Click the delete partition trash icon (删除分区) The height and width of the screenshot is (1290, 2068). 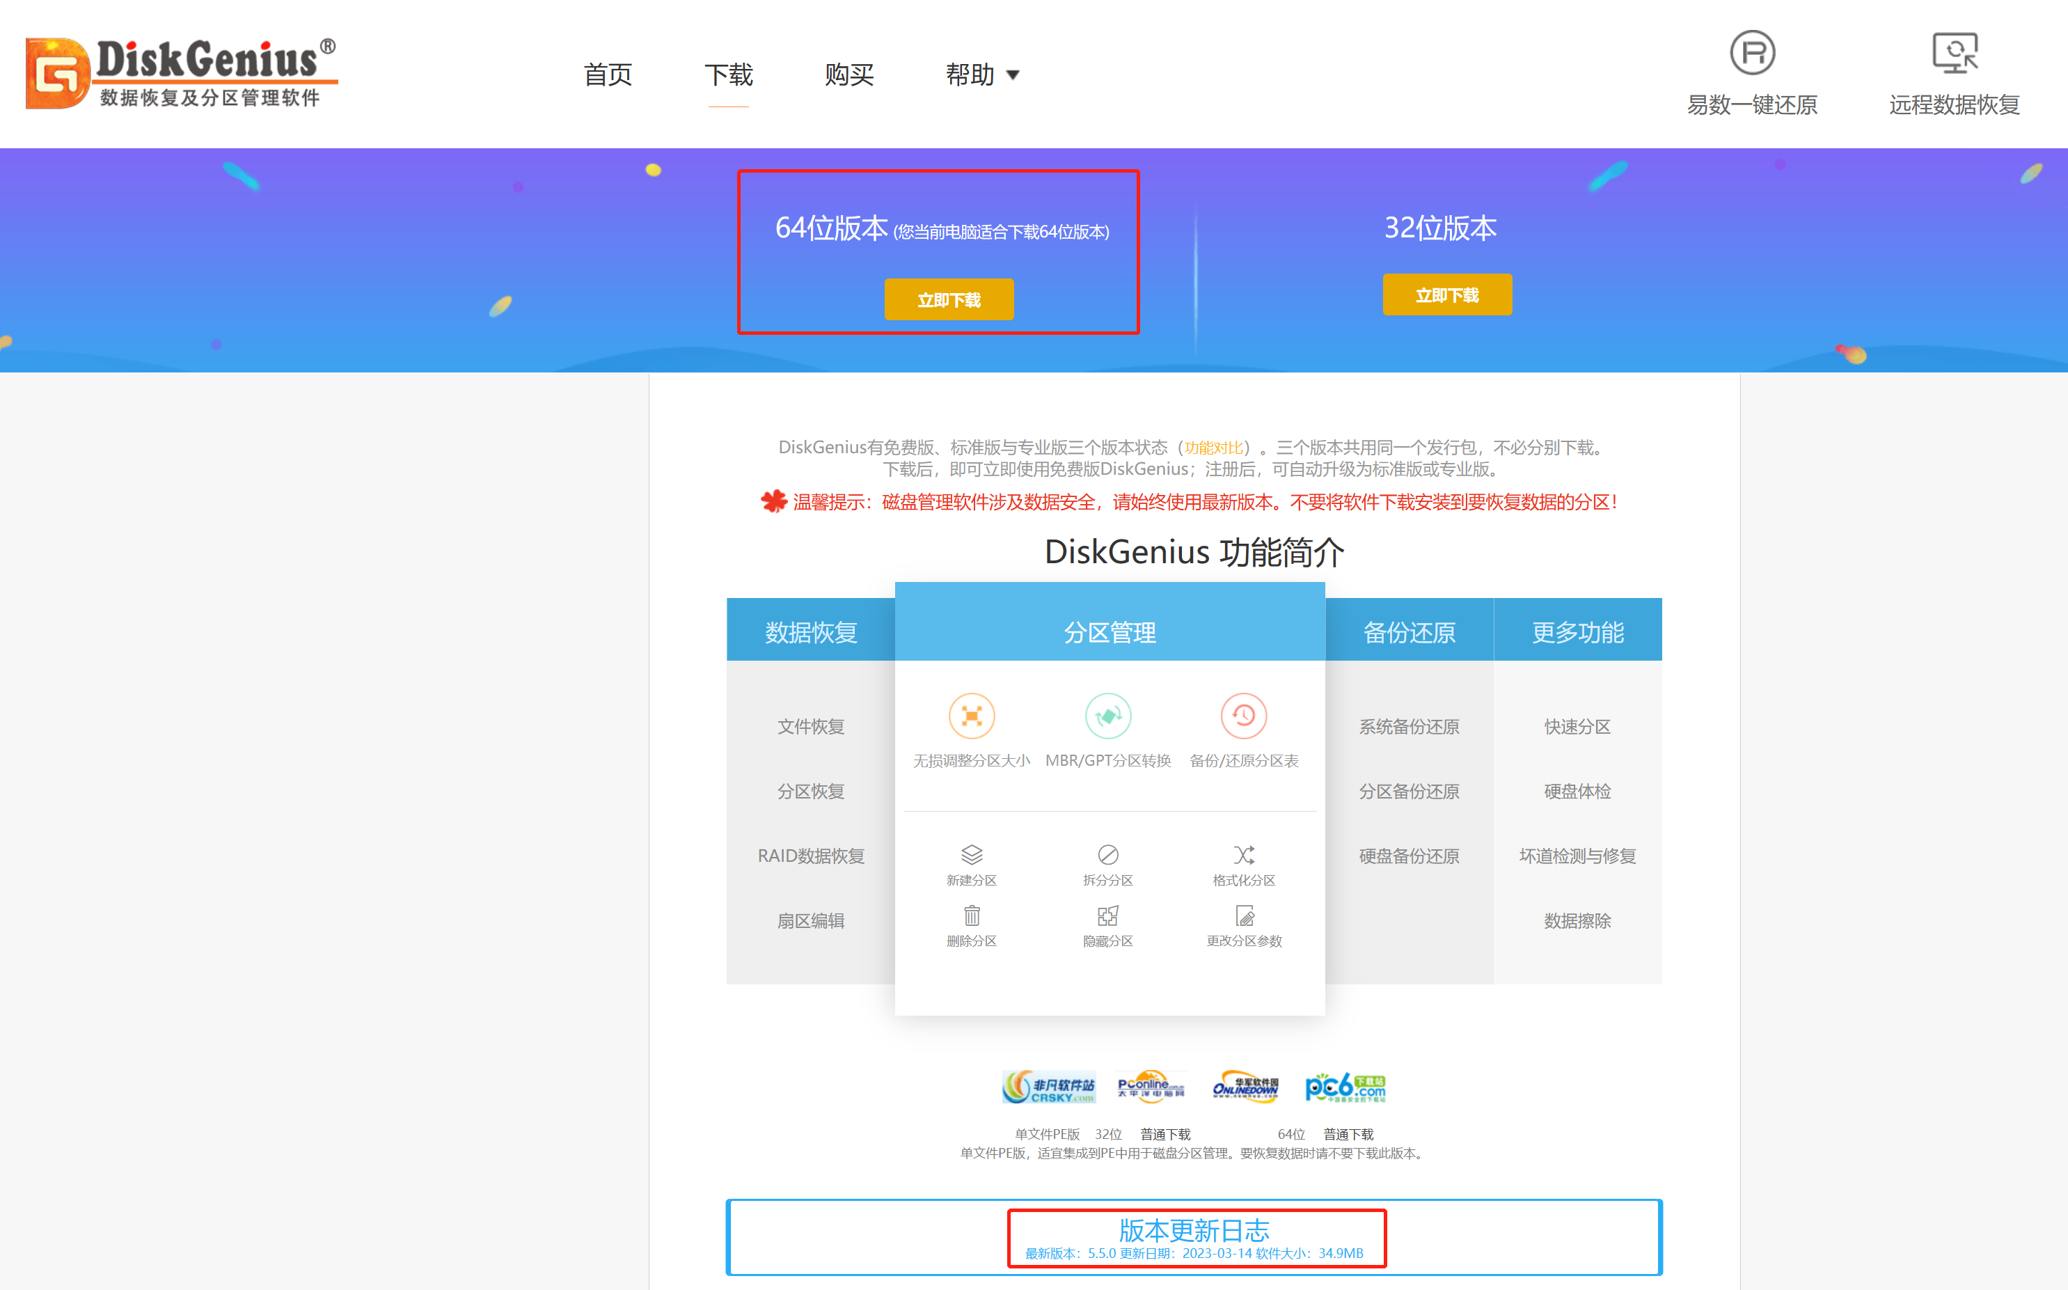(x=971, y=916)
